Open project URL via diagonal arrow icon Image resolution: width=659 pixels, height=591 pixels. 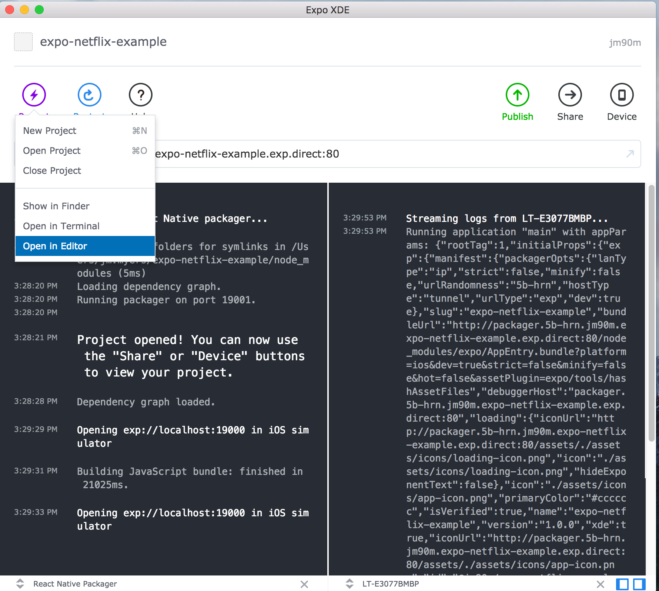pyautogui.click(x=629, y=154)
